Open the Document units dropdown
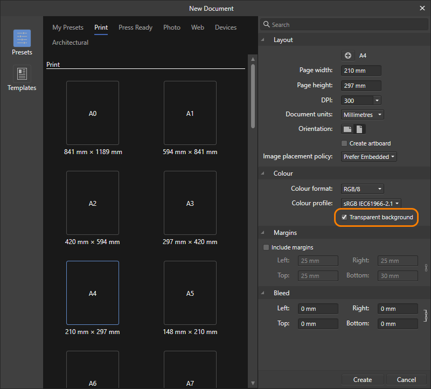The width and height of the screenshot is (431, 389). pyautogui.click(x=362, y=114)
